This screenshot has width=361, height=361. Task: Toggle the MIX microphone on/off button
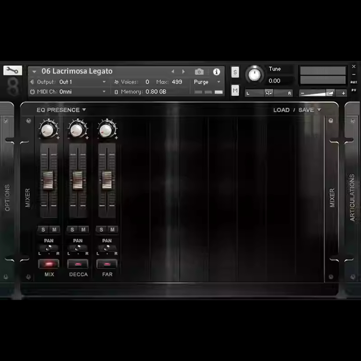point(49,264)
